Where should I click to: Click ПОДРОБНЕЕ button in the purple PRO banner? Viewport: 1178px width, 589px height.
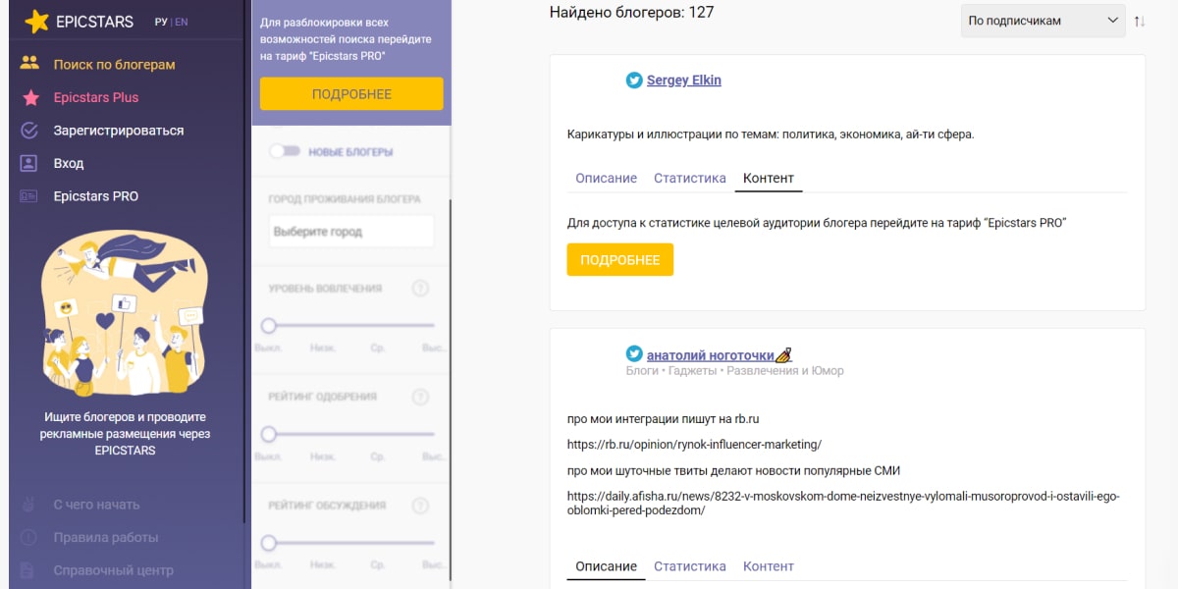pyautogui.click(x=351, y=94)
